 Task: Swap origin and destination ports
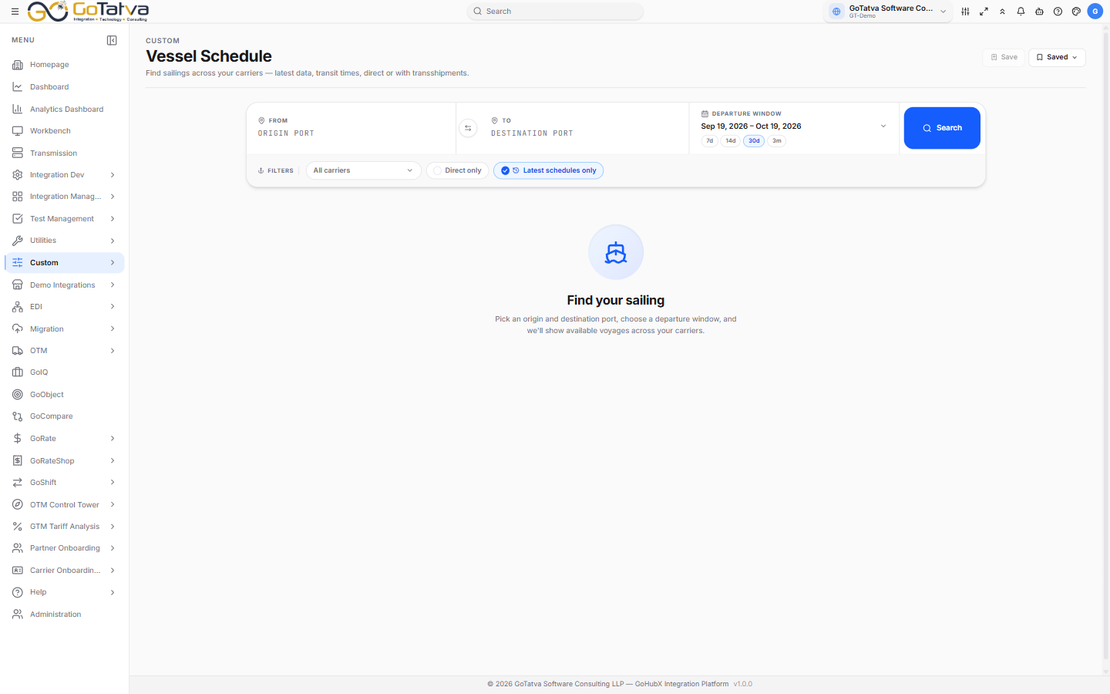click(468, 128)
